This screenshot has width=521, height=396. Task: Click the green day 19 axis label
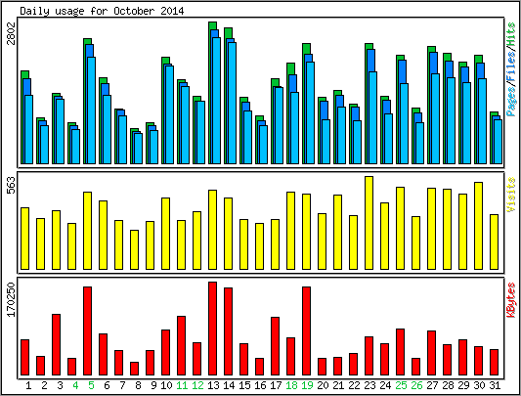coord(307,385)
